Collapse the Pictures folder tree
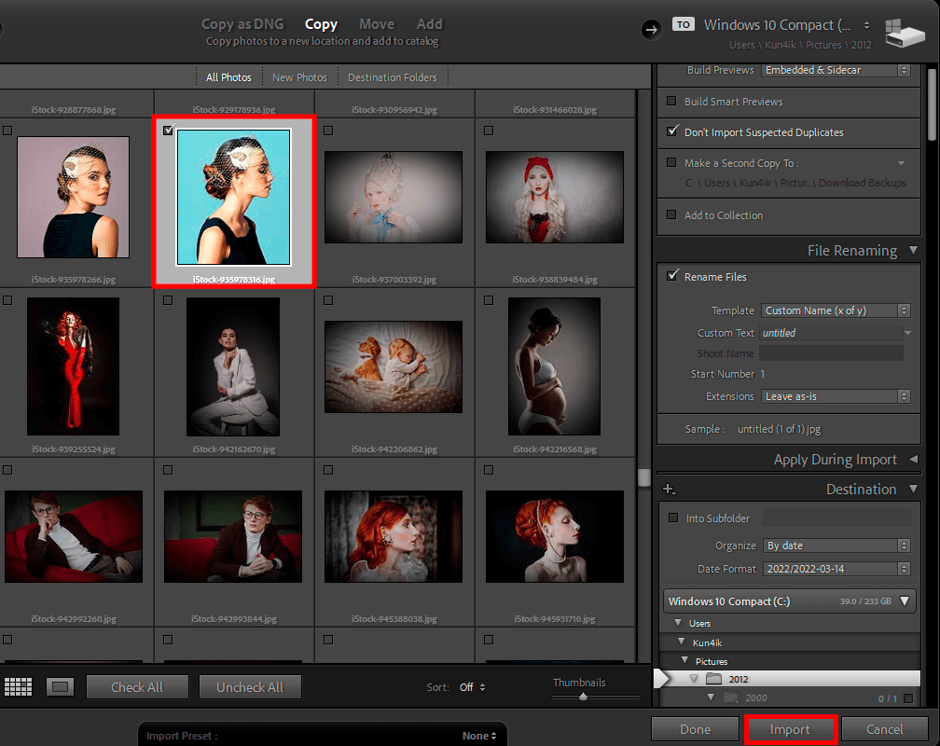The image size is (940, 746). (x=684, y=660)
